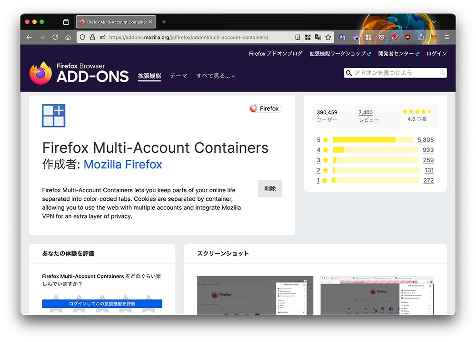The image size is (476, 342).
Task: Open the MetaMask fox extension
Action: [x=434, y=37]
